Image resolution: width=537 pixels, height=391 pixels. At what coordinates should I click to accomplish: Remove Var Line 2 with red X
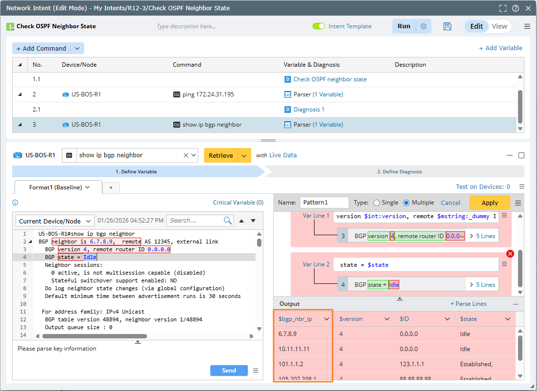510,254
